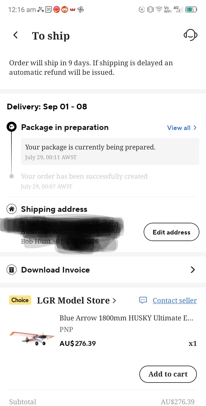
Task: Open the Blue Arrow 1800mm HUSKY product title
Action: point(126,318)
